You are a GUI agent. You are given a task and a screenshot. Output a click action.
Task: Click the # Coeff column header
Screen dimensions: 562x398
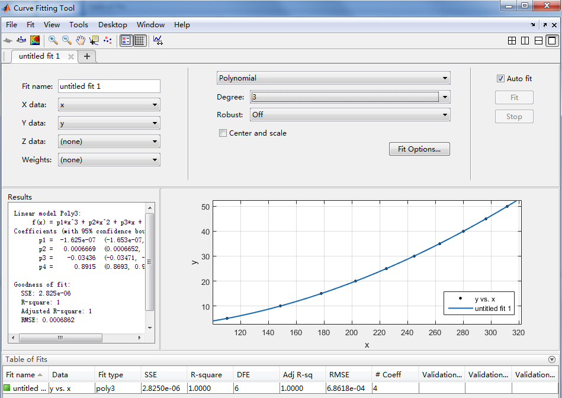pyautogui.click(x=396, y=375)
